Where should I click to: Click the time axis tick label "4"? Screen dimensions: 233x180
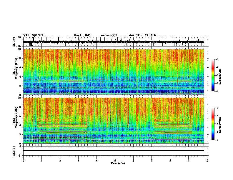point(97,161)
